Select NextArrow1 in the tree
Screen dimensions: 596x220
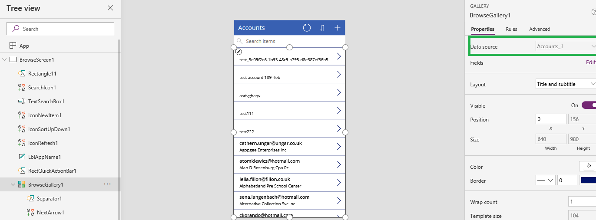(x=50, y=213)
